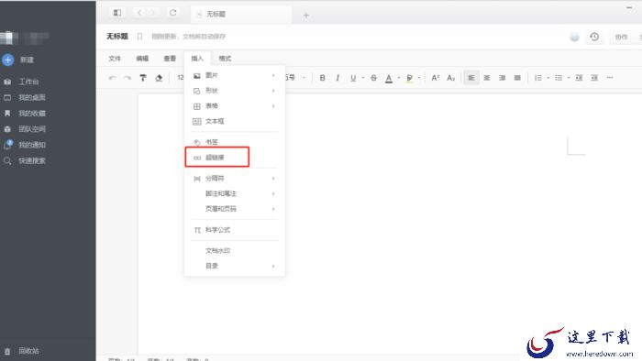Click the bulleted list icon

pyautogui.click(x=559, y=78)
